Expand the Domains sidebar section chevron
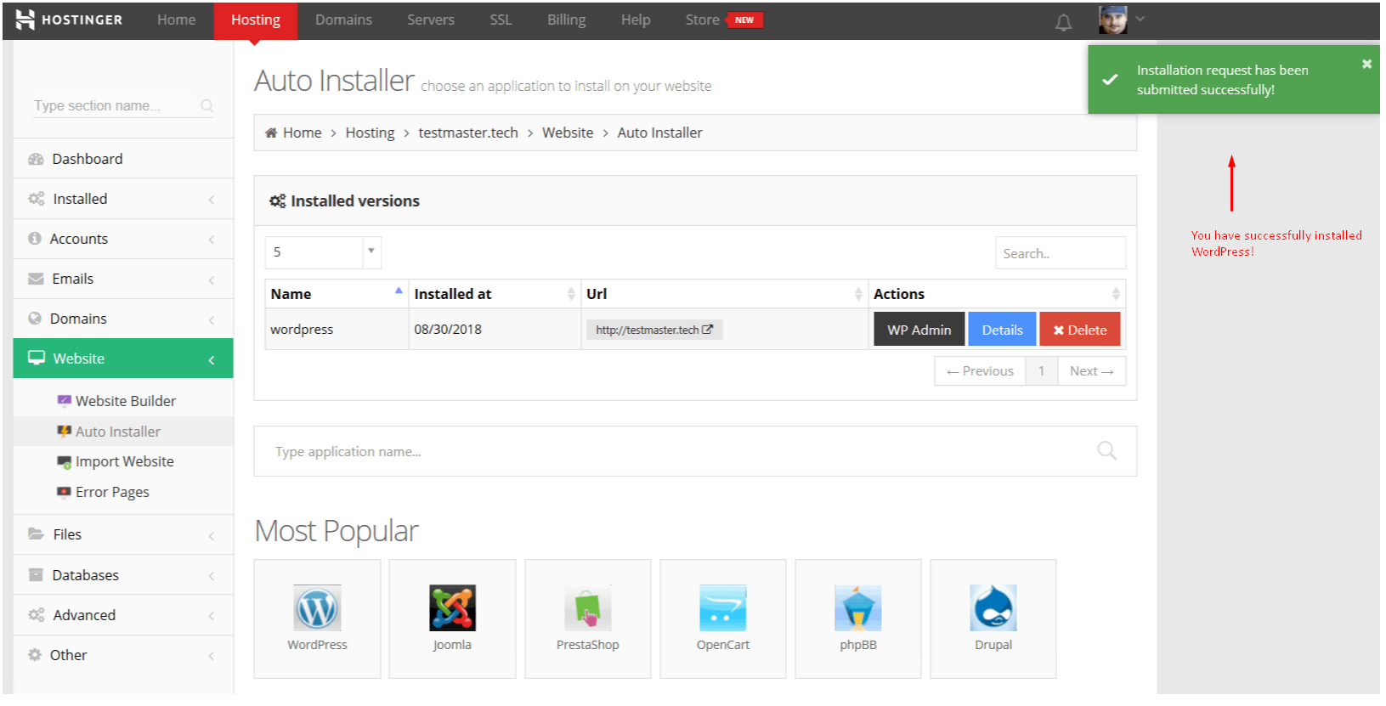Image resolution: width=1386 pixels, height=706 pixels. tap(212, 319)
